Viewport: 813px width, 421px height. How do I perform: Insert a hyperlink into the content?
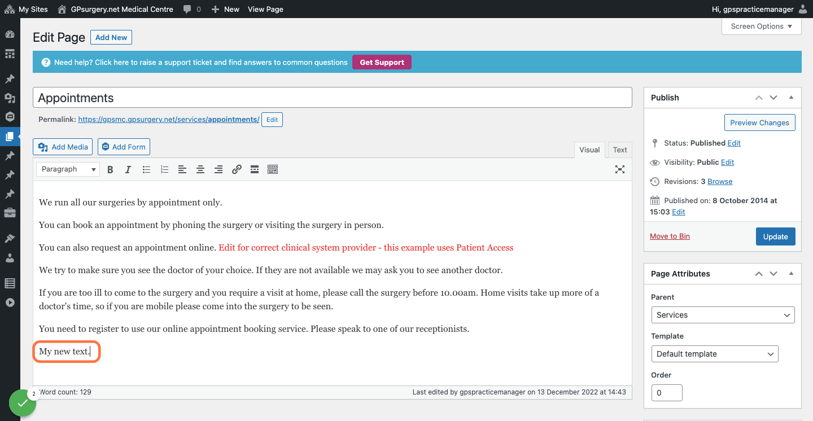pos(237,169)
